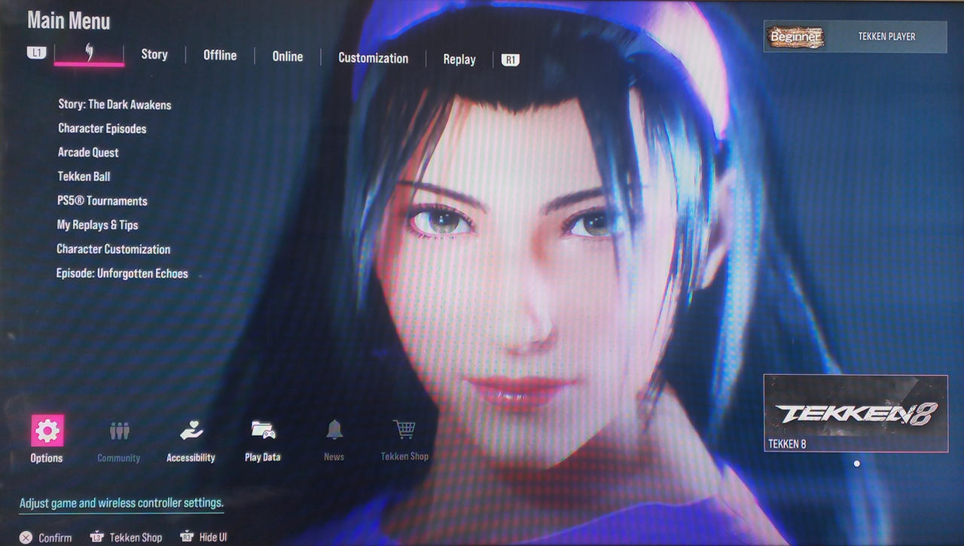Select the cross button Confirm icon
This screenshot has width=964, height=546.
pyautogui.click(x=26, y=538)
